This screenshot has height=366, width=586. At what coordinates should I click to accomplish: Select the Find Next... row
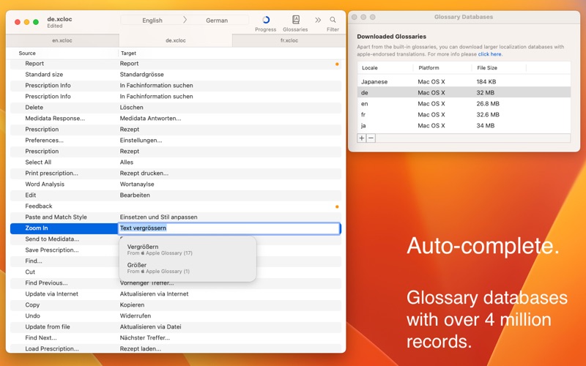(176, 338)
